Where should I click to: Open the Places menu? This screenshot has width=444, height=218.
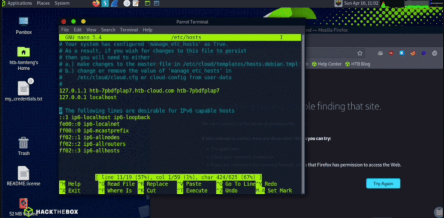pos(43,3)
